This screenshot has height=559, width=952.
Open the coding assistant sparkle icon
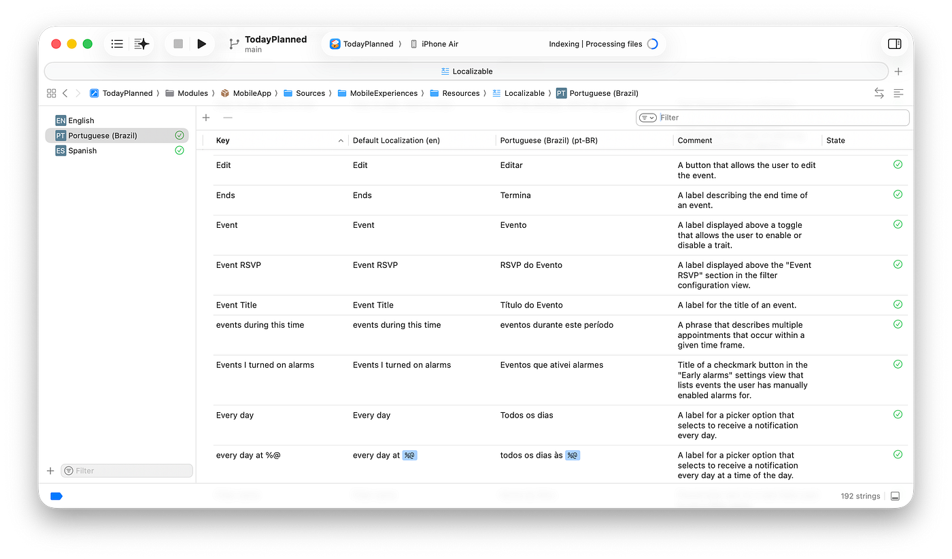[x=141, y=44]
